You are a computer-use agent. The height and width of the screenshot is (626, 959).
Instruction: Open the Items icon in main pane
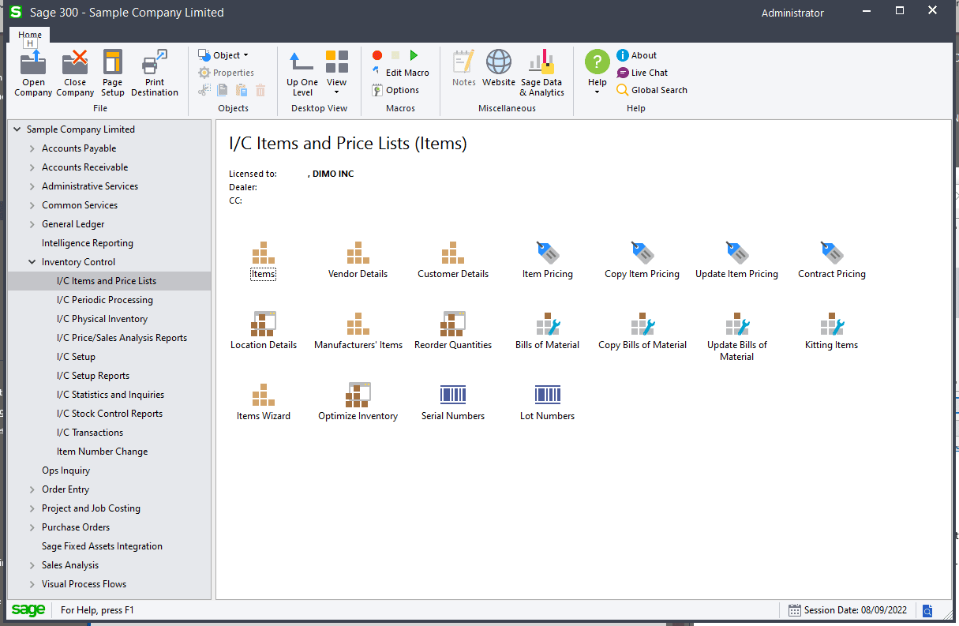264,253
